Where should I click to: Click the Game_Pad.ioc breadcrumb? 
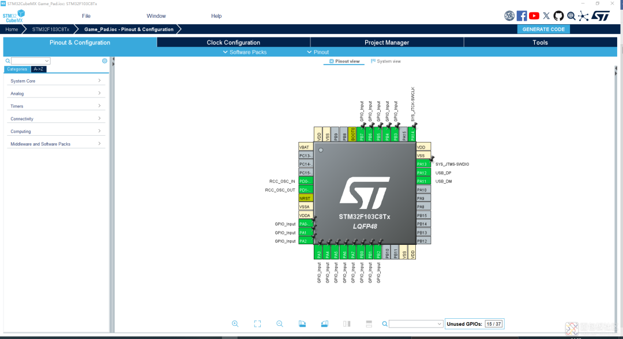tap(129, 29)
